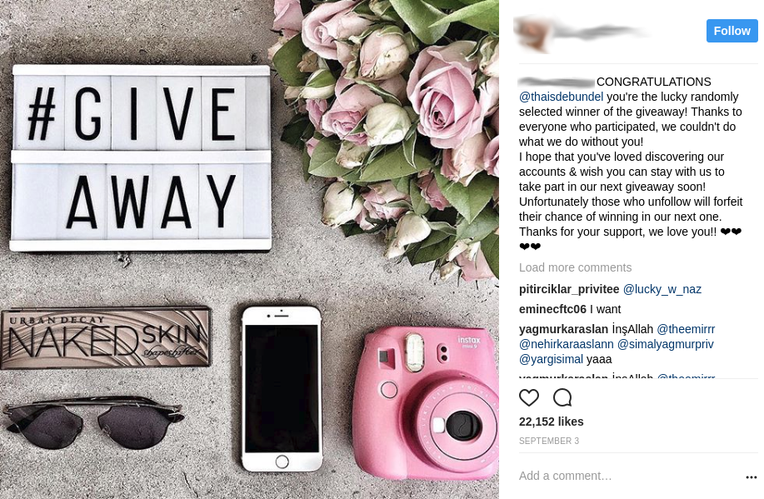Open eminecftc06 commenter profile
The width and height of the screenshot is (764, 499).
(552, 309)
